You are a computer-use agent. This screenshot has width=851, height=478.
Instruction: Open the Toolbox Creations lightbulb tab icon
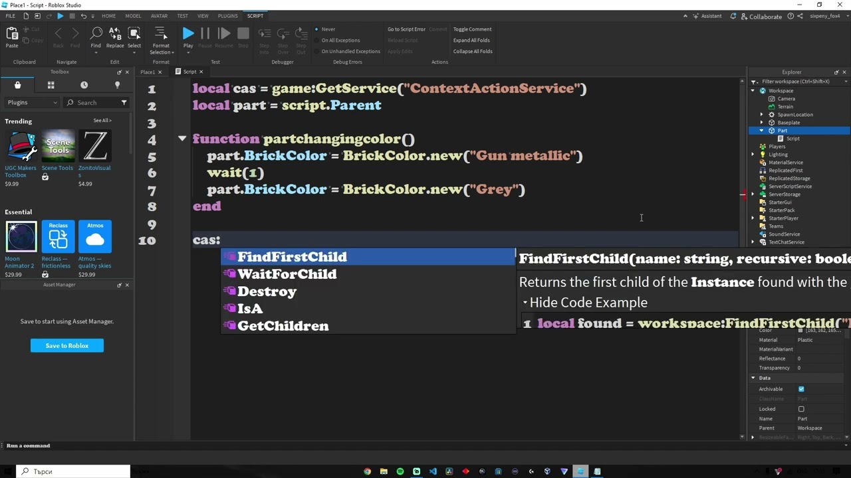pos(117,85)
